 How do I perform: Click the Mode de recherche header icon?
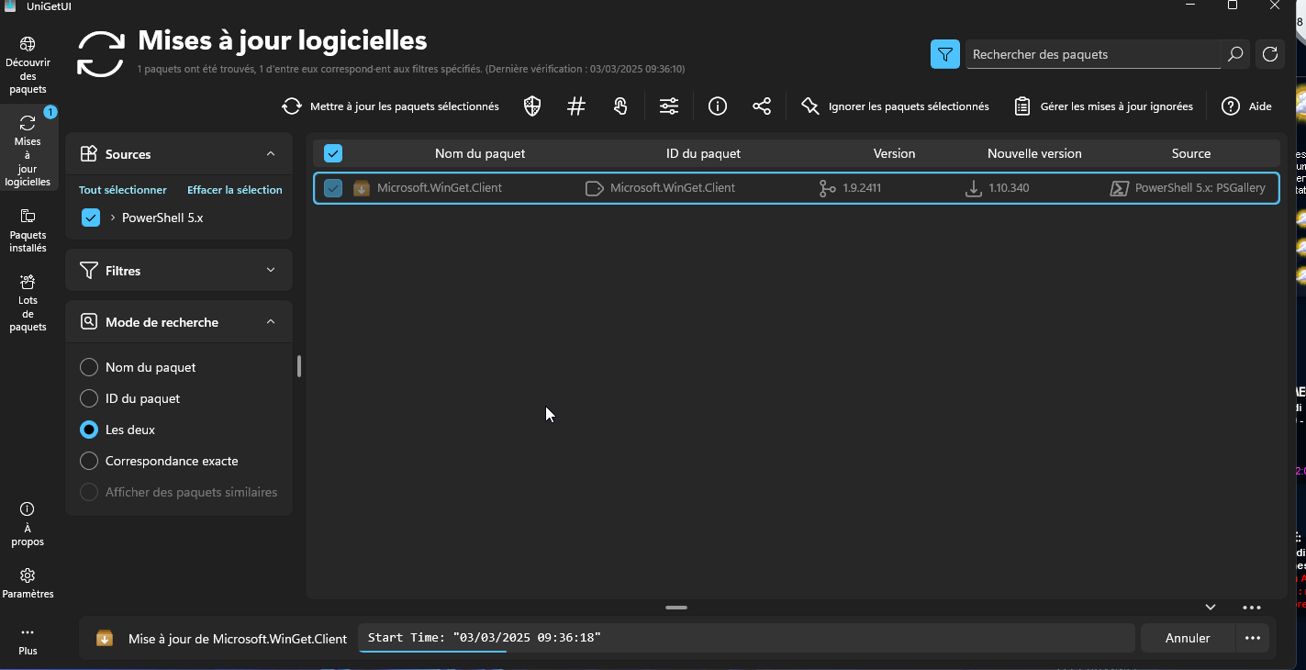pos(89,322)
